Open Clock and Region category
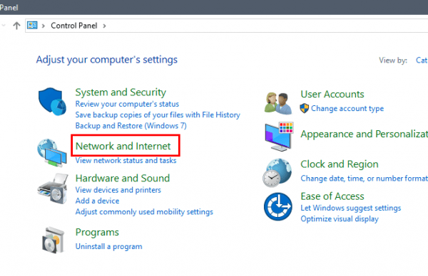The image size is (428, 276). point(340,164)
